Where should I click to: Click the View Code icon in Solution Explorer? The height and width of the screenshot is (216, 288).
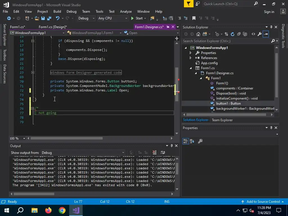253,34
